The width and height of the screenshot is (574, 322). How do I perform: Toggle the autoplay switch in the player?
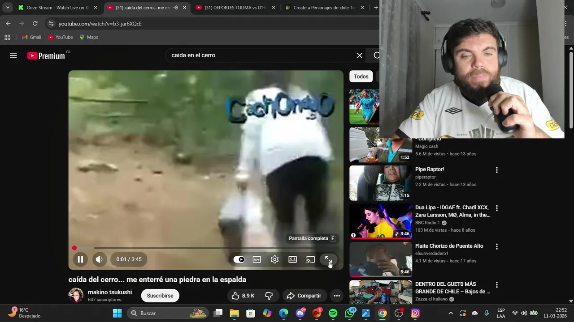[x=239, y=259]
